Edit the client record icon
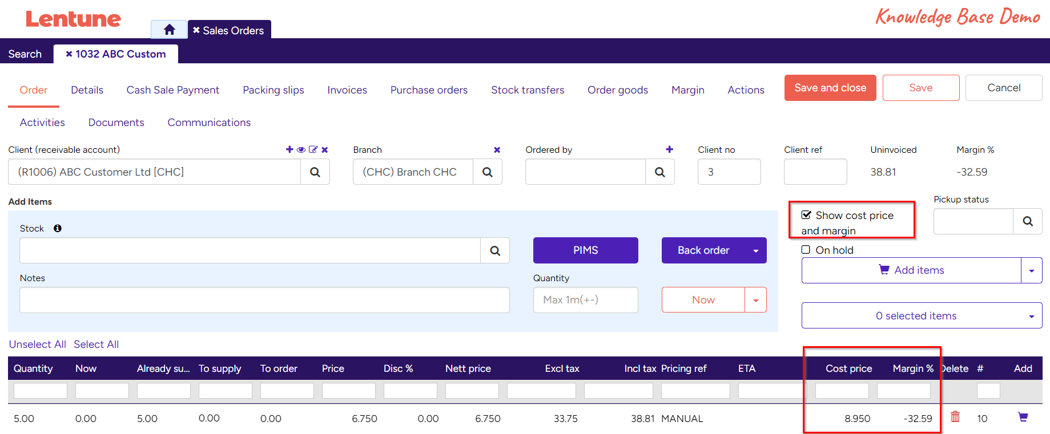The width and height of the screenshot is (1050, 434). [x=313, y=149]
